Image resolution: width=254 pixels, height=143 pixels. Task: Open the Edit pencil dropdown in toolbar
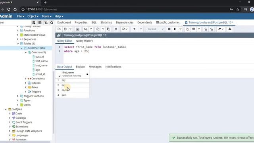125,29
